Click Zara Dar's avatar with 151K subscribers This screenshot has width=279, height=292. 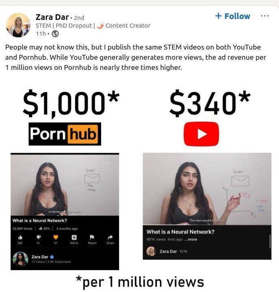click(151, 251)
